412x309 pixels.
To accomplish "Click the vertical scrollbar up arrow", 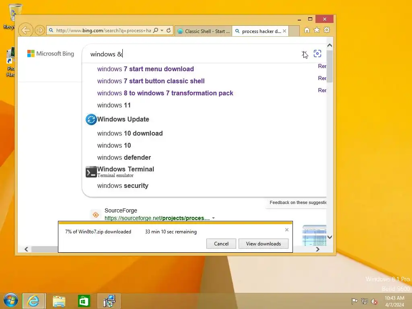I will tap(330, 45).
